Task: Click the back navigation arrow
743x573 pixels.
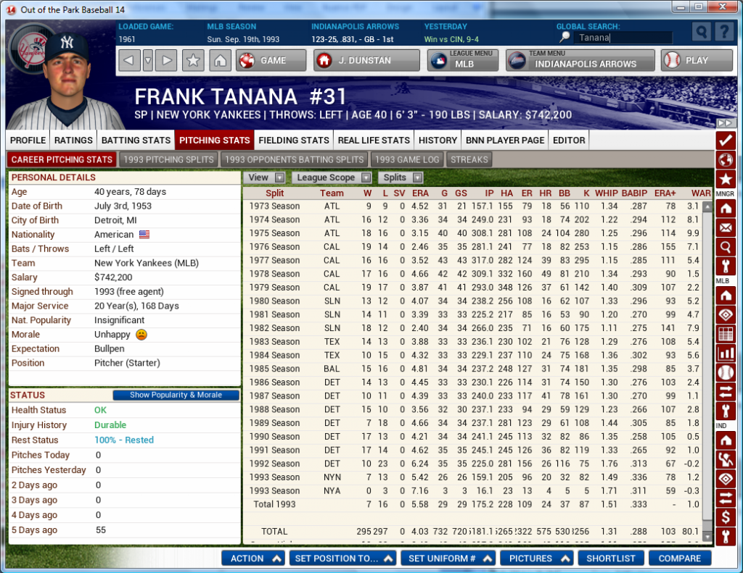Action: [x=128, y=61]
